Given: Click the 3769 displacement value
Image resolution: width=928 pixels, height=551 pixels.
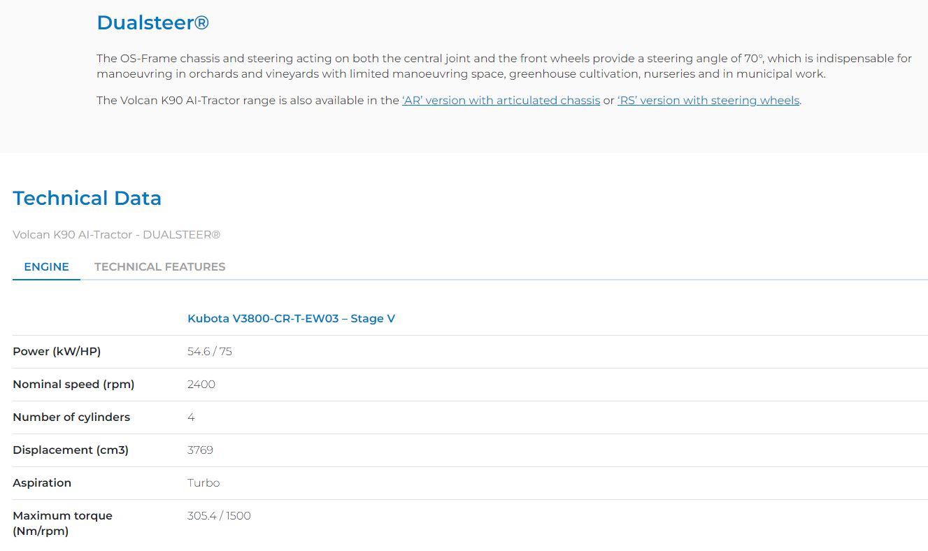Looking at the screenshot, I should (x=200, y=450).
